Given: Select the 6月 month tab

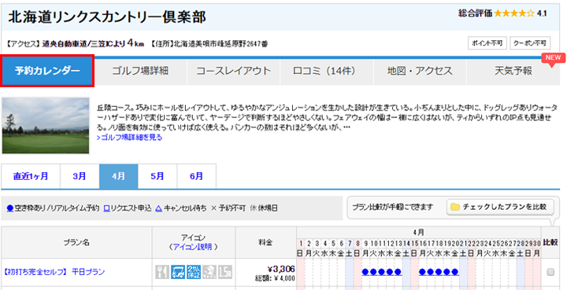Looking at the screenshot, I should pos(196,176).
